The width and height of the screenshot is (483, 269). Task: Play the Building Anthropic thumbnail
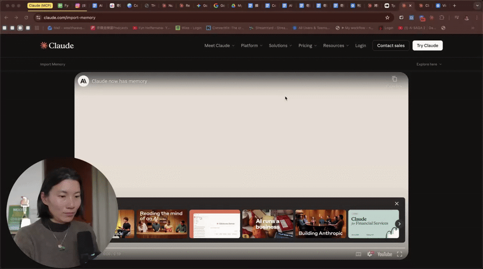pyautogui.click(x=321, y=224)
